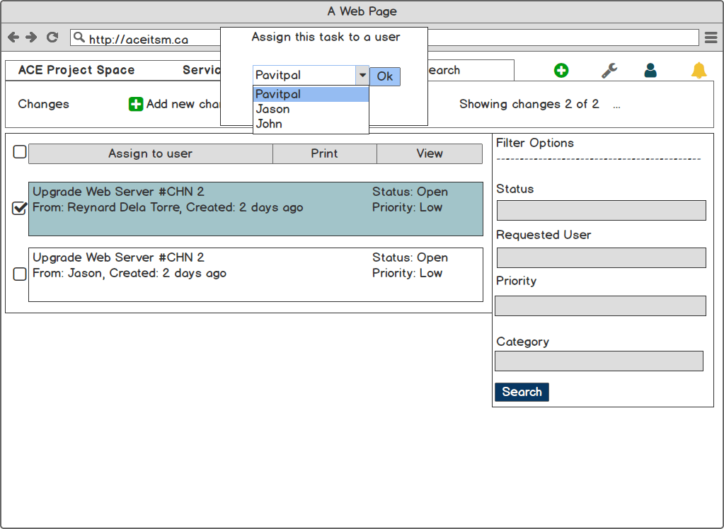Open the wrench settings icon
Image resolution: width=724 pixels, height=529 pixels.
609,70
